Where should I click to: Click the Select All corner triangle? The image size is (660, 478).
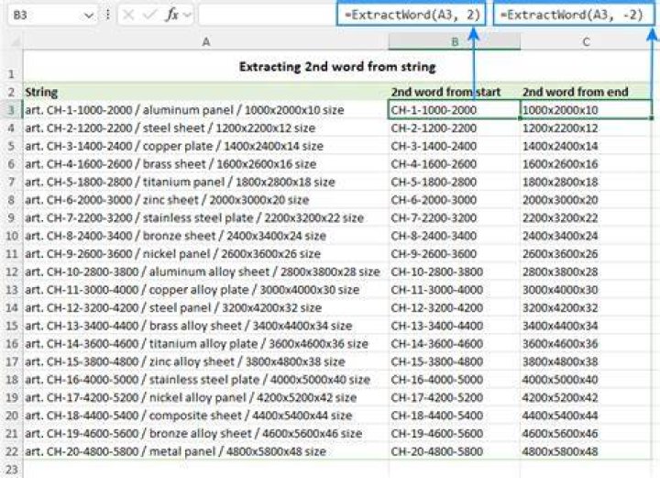[16, 41]
